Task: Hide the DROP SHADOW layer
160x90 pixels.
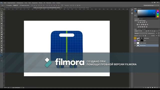Action: click(135, 43)
